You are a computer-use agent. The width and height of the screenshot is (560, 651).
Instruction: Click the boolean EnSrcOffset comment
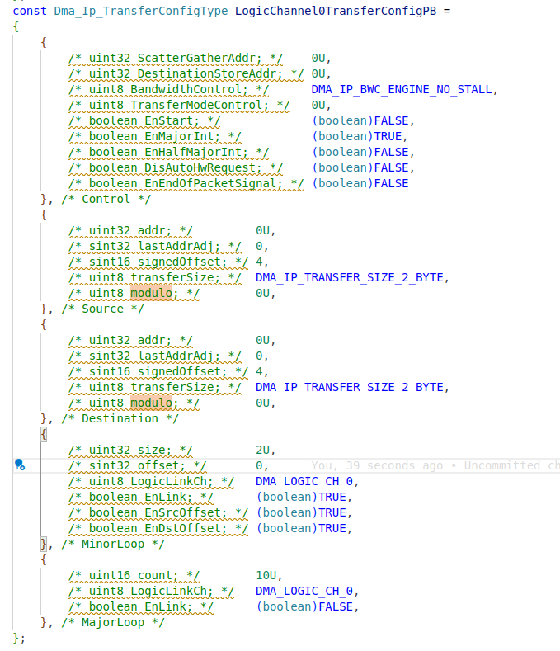point(158,512)
